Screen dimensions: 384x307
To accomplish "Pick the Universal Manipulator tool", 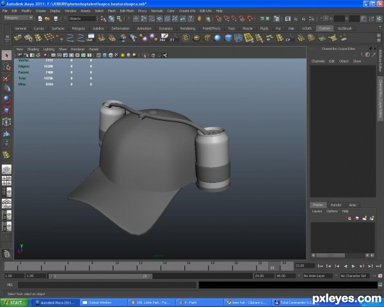I will (x=6, y=122).
